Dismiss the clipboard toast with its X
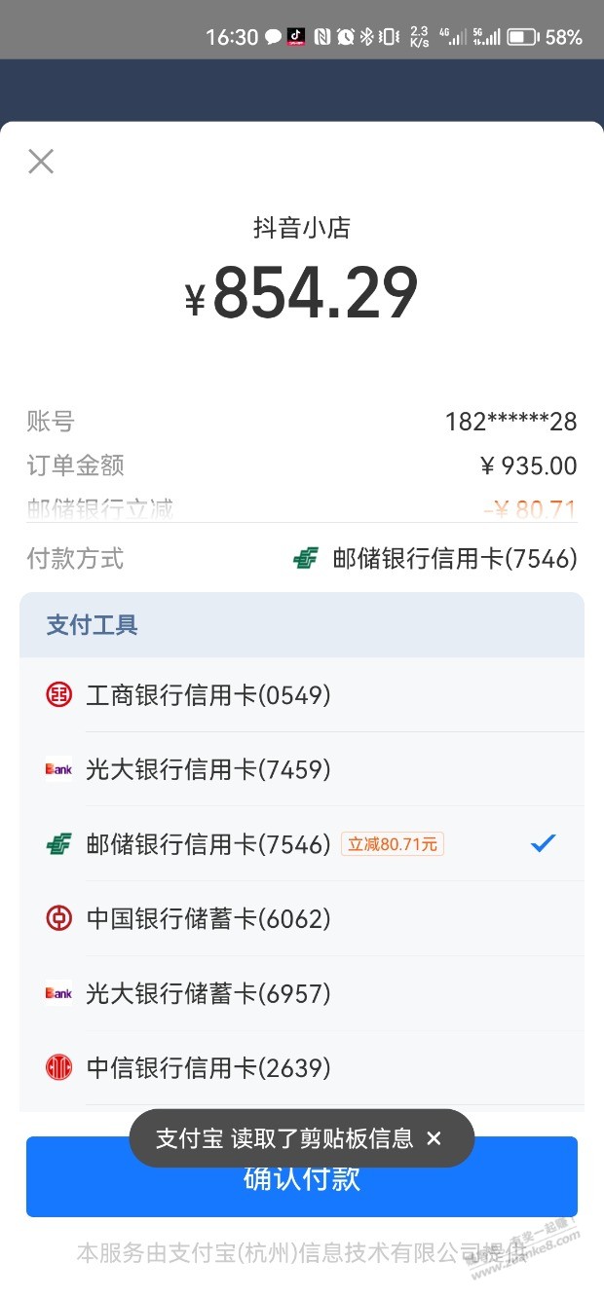 pyautogui.click(x=434, y=1138)
